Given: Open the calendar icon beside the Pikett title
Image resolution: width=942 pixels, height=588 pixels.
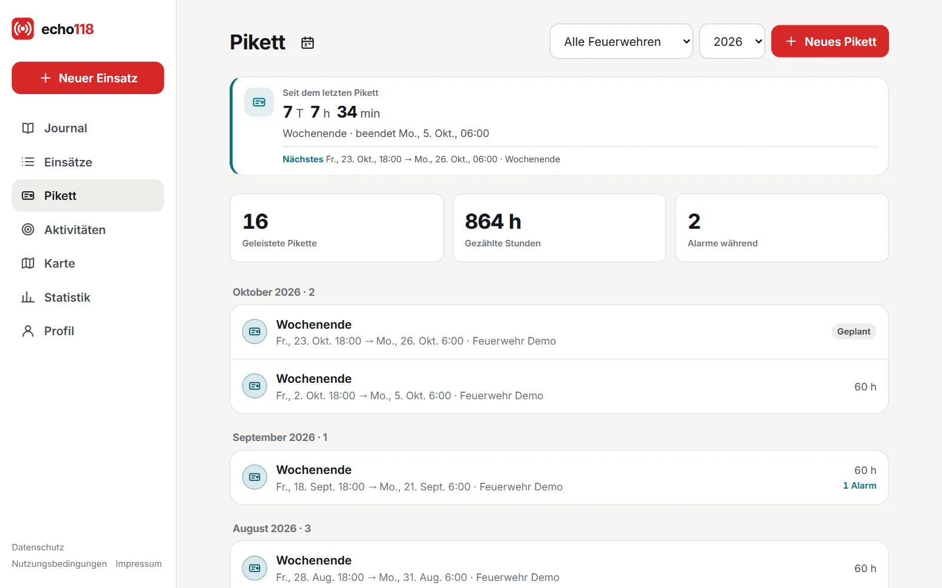Looking at the screenshot, I should [307, 42].
